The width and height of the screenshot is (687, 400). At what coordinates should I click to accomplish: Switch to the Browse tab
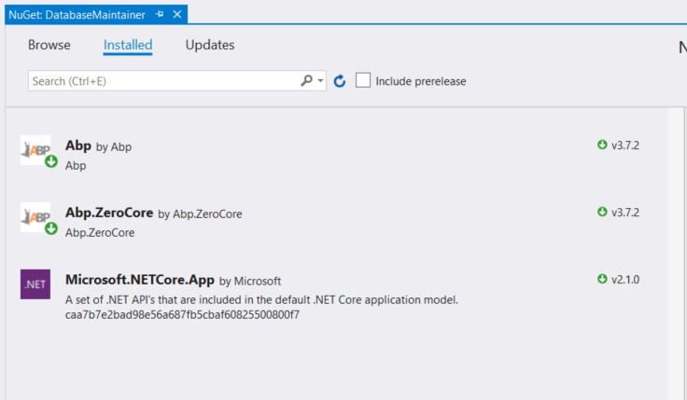coord(49,45)
